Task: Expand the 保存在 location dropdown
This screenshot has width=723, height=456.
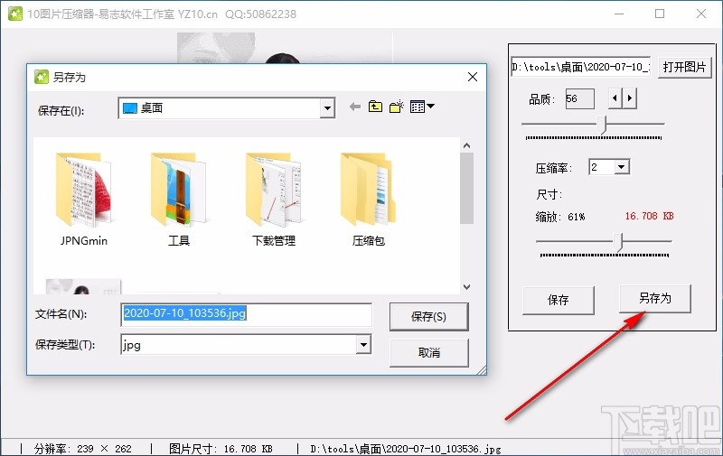Action: coord(327,108)
